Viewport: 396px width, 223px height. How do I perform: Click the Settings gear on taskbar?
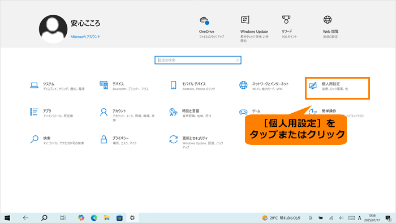[x=132, y=218]
